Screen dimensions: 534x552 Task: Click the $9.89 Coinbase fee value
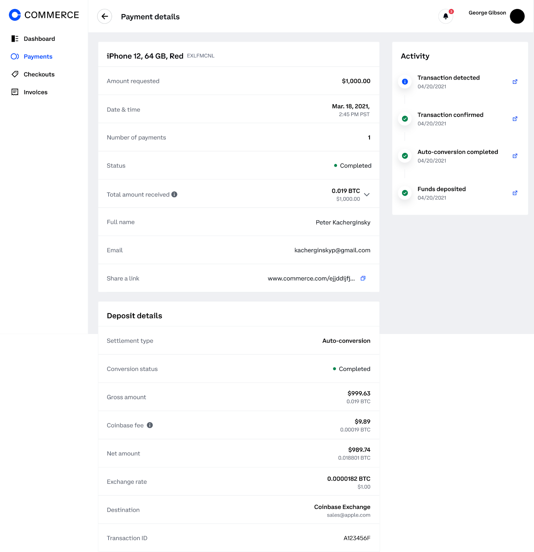click(363, 422)
